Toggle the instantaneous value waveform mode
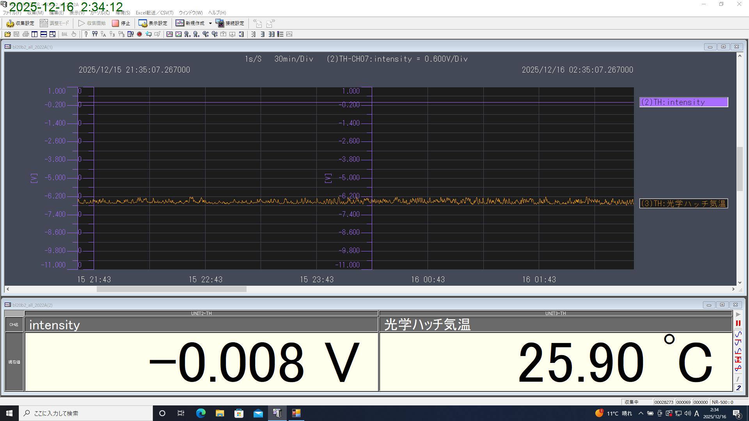This screenshot has width=749, height=421. pos(738,334)
